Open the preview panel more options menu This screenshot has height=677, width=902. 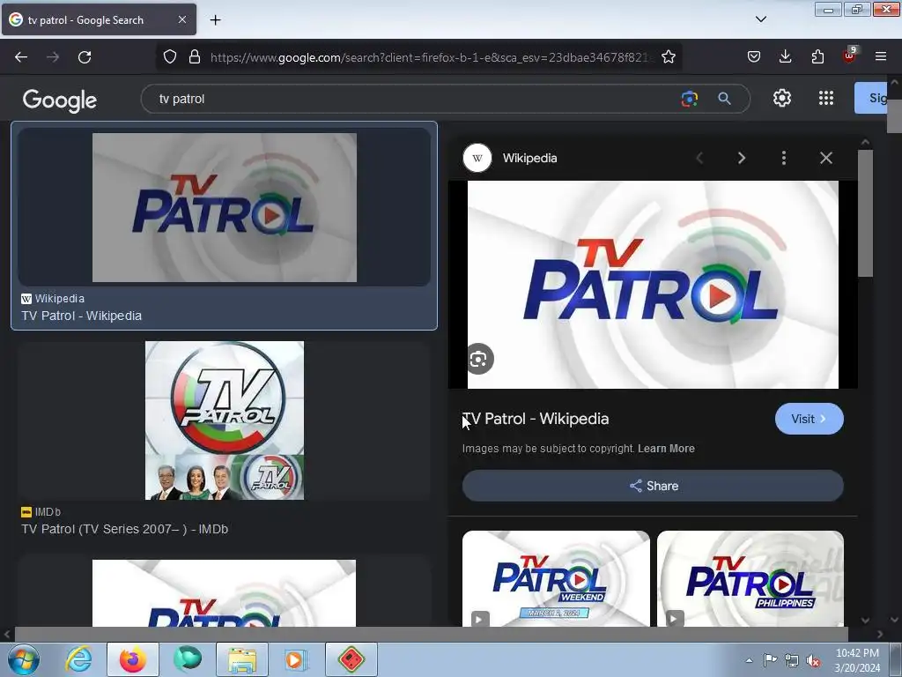(783, 158)
